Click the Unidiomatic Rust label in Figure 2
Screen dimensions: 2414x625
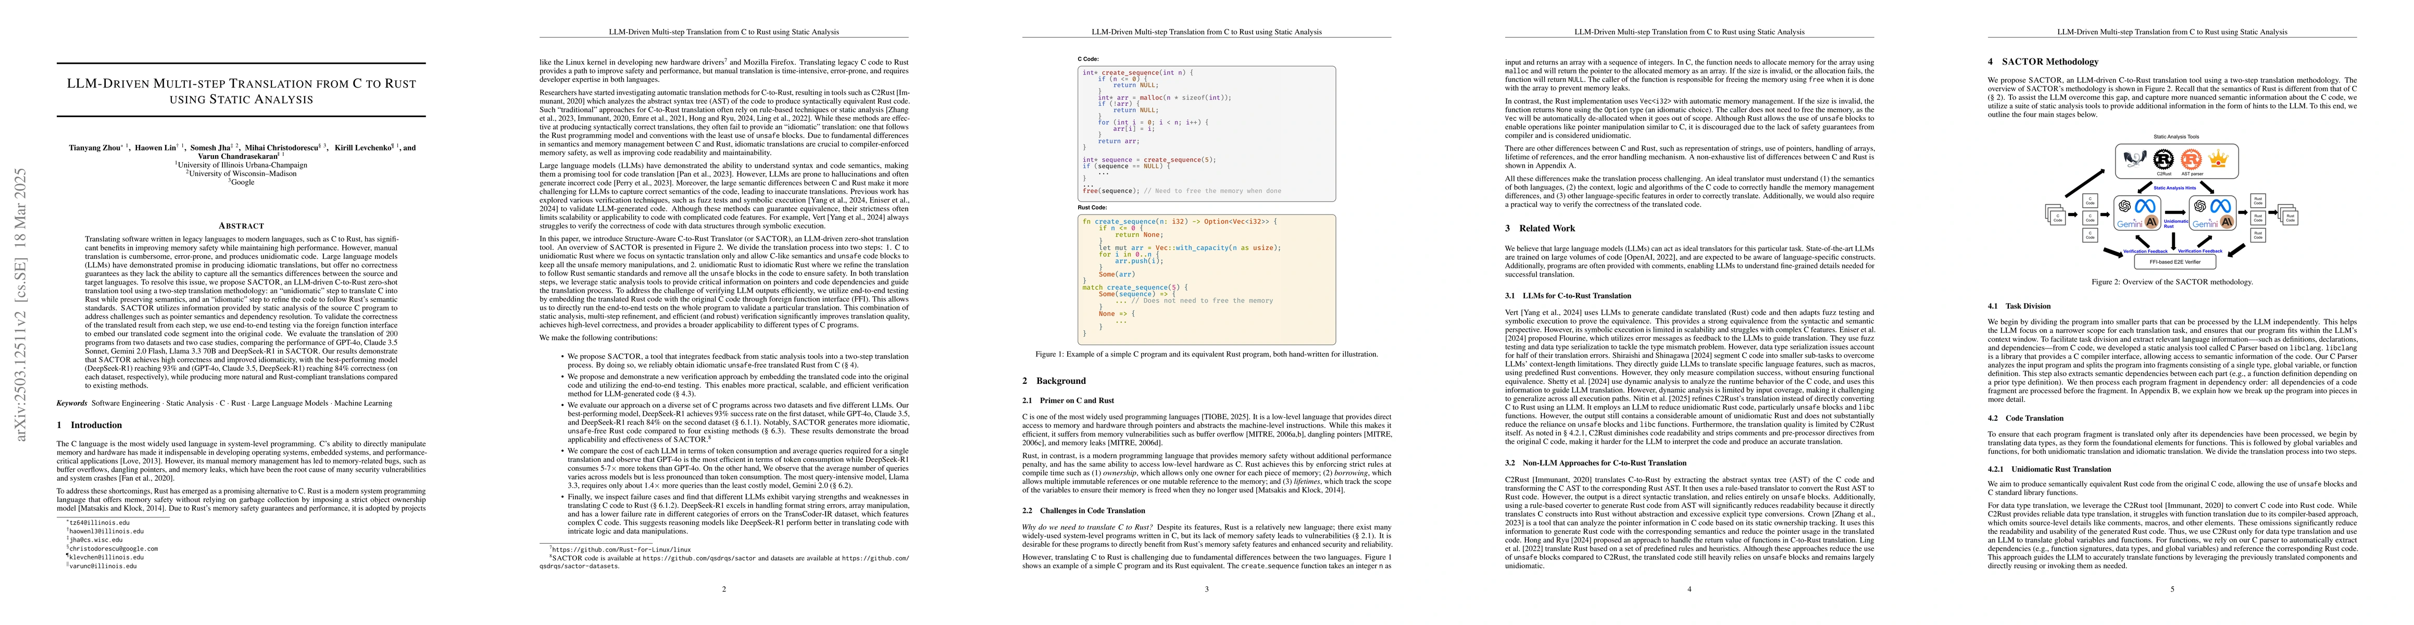click(x=2176, y=224)
